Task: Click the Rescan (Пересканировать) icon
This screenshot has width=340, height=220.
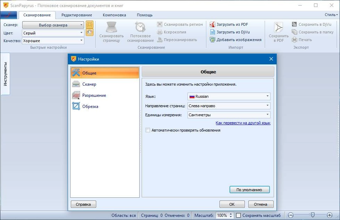Action: (x=160, y=40)
